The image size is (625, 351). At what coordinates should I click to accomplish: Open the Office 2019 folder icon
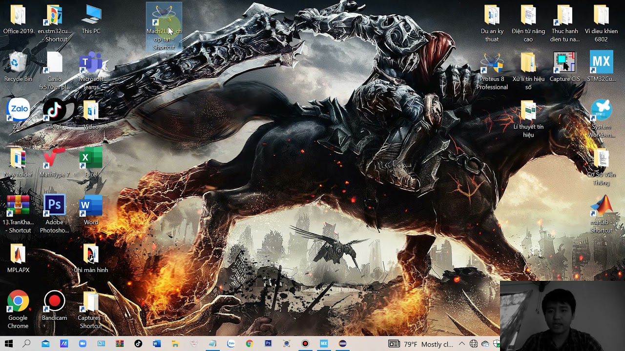[x=18, y=19]
